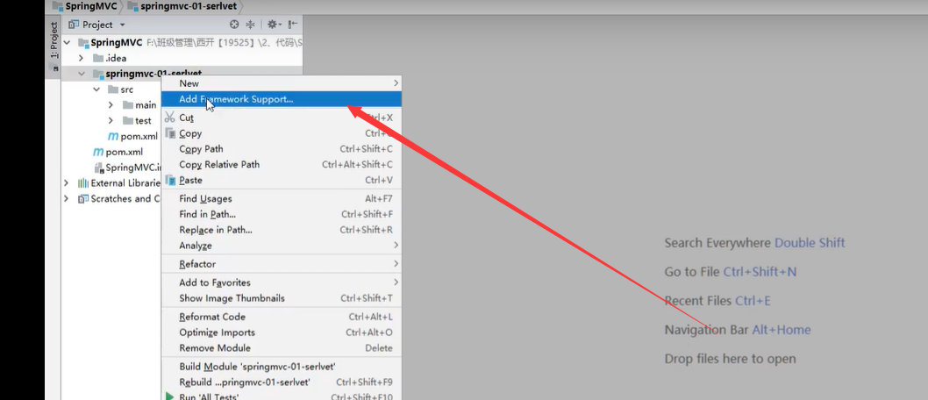Click the Scratches and Consoles icon
The width and height of the screenshot is (928, 400).
pos(83,199)
